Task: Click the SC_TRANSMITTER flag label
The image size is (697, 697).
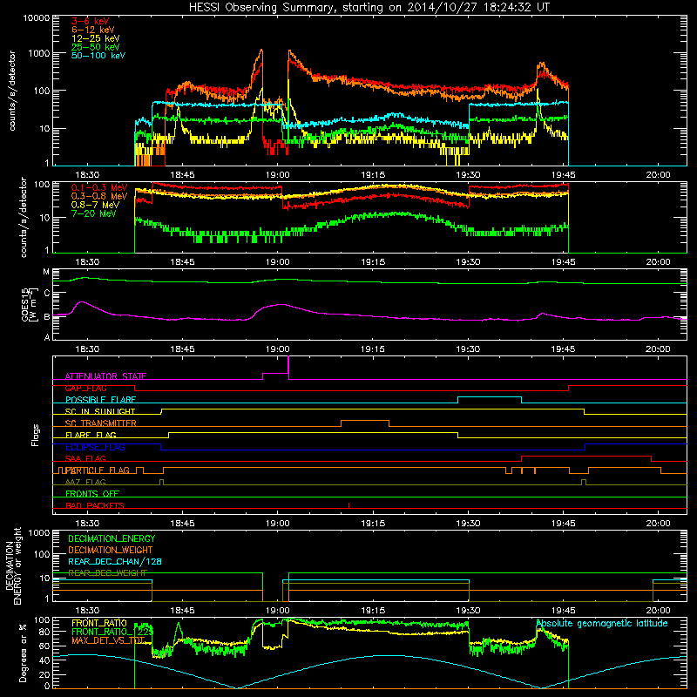Action: tap(100, 423)
